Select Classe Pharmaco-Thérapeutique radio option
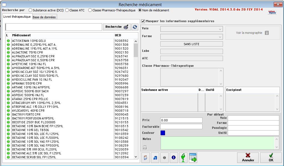Viewport: 284px width, 166px height. click(90, 10)
